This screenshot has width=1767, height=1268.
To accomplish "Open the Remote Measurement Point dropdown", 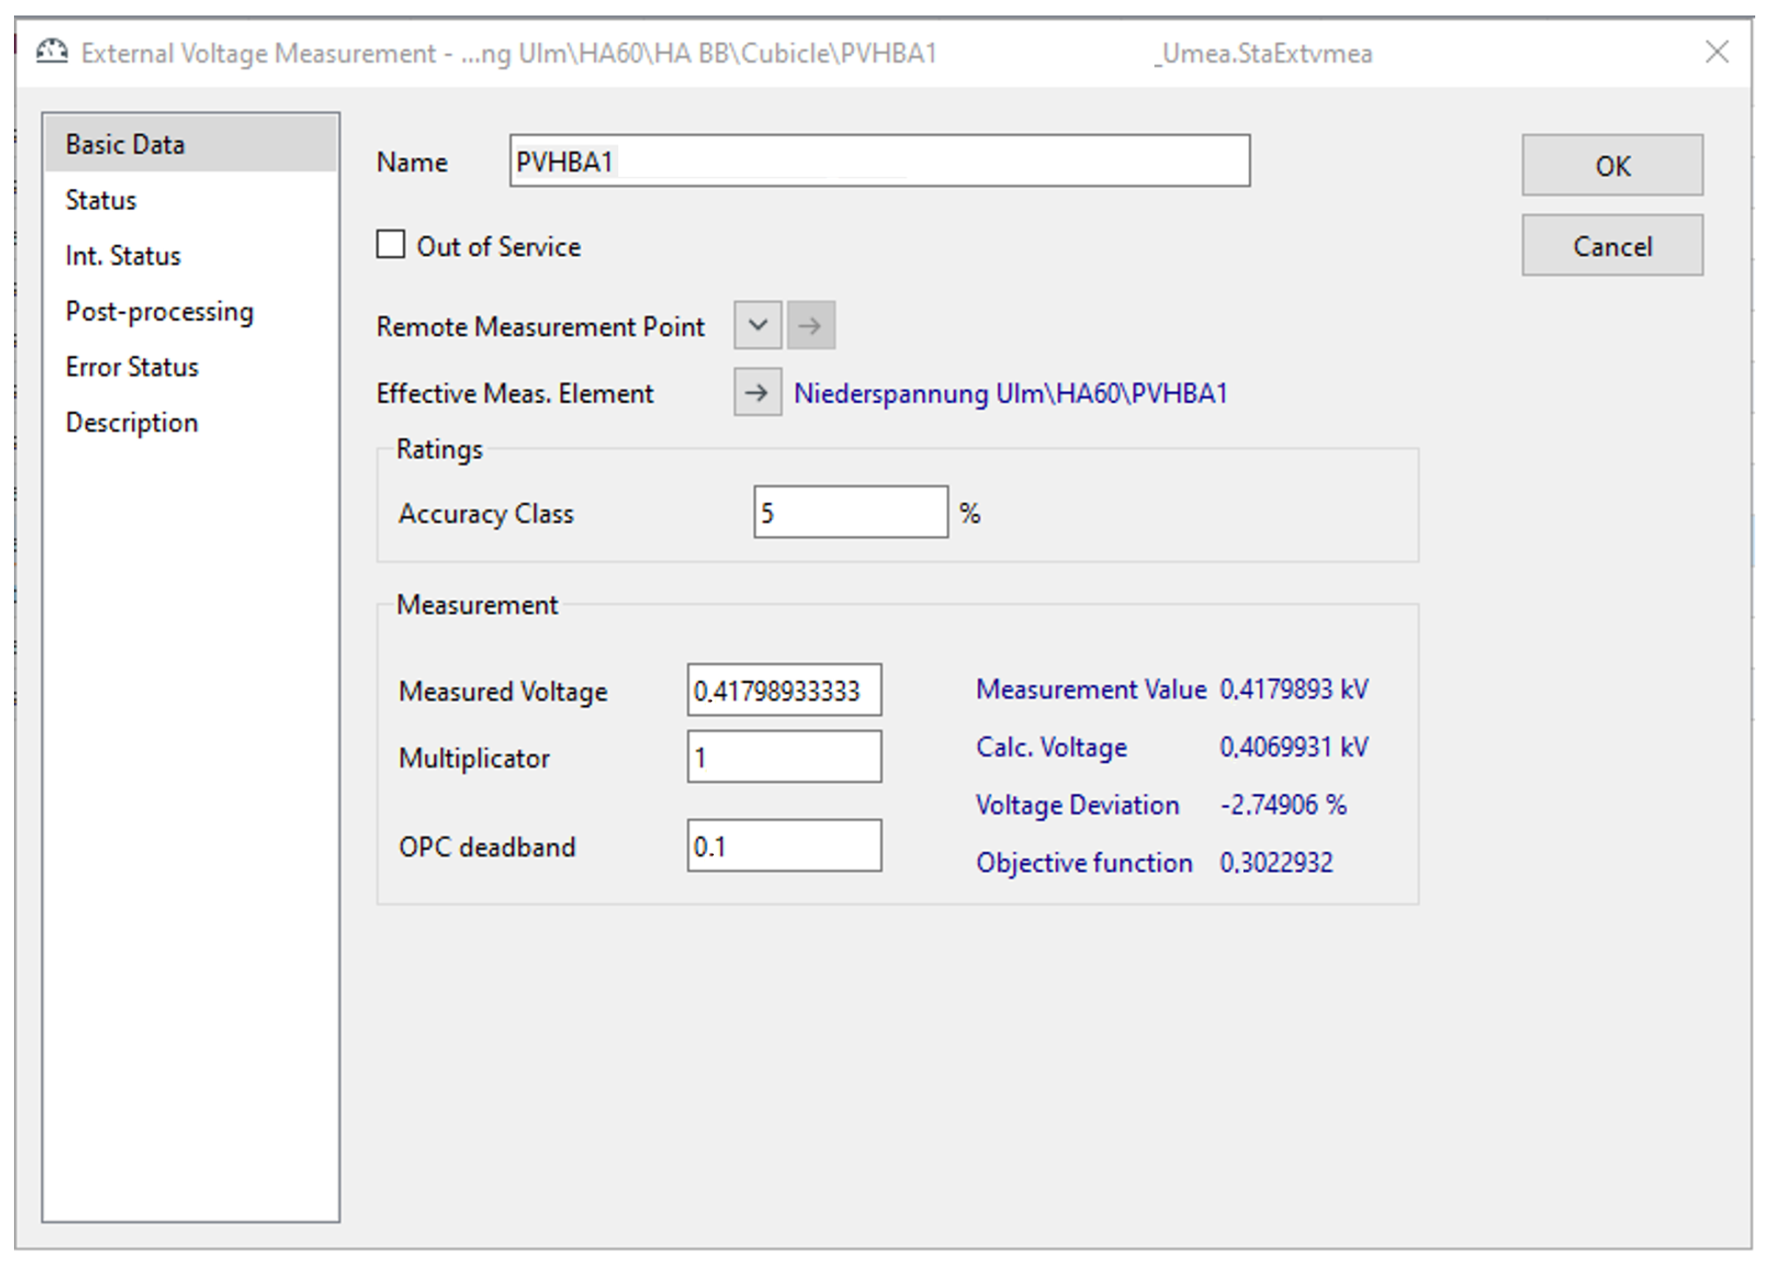I will [x=757, y=325].
